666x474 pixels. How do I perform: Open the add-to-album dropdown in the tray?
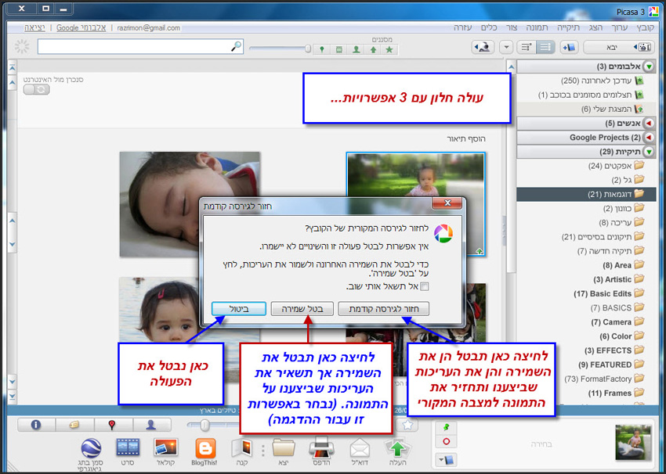(x=447, y=460)
